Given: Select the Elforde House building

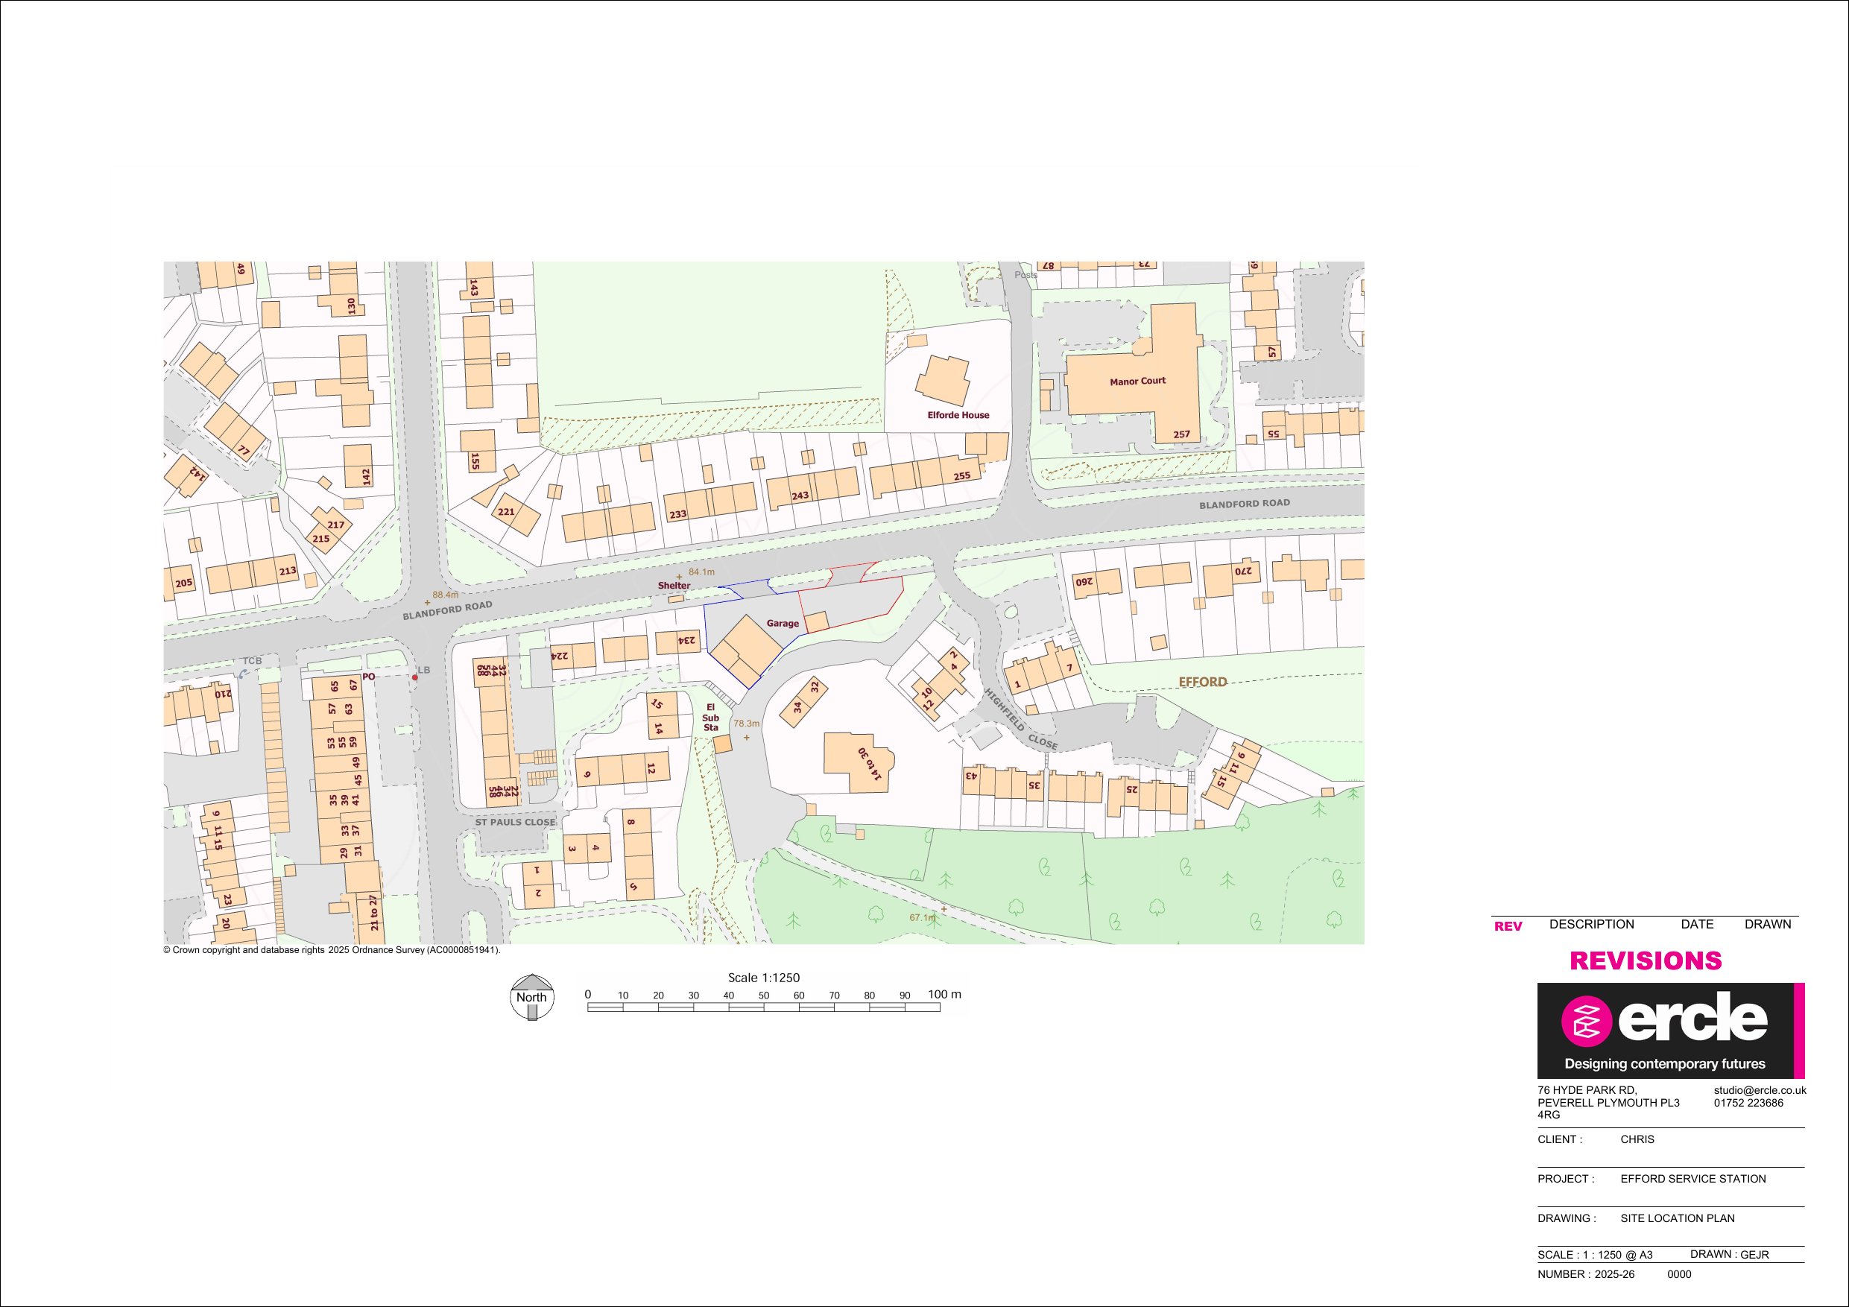Looking at the screenshot, I should point(943,381).
